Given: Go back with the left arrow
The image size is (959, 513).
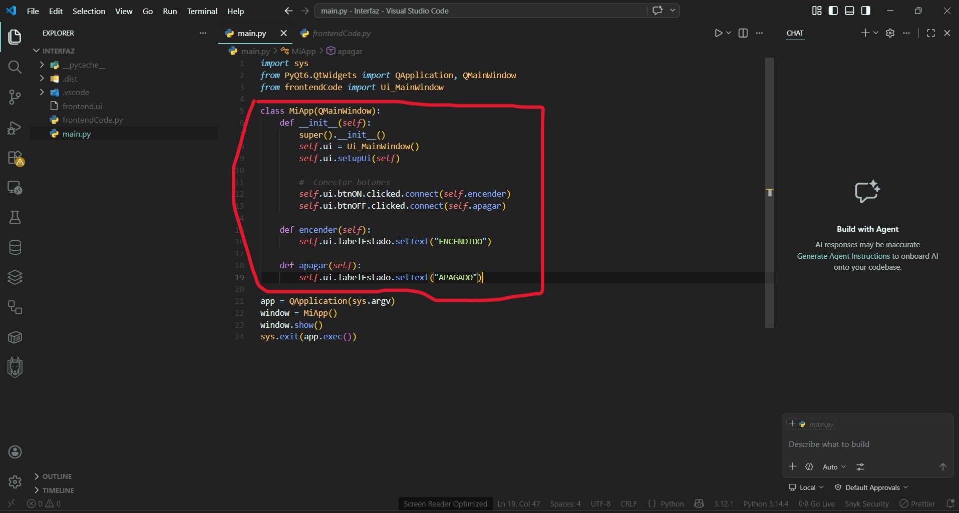Looking at the screenshot, I should pos(288,11).
